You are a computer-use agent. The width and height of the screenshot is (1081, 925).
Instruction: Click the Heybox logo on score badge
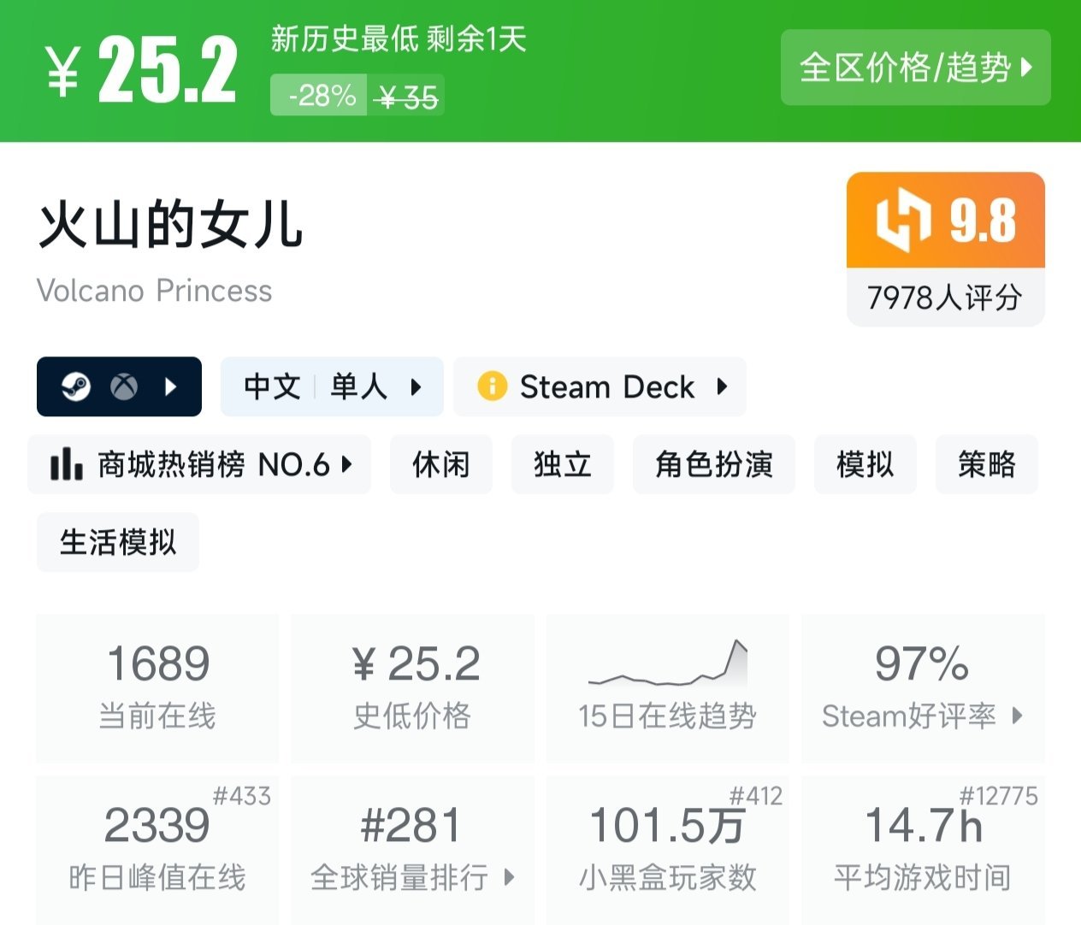click(x=902, y=221)
